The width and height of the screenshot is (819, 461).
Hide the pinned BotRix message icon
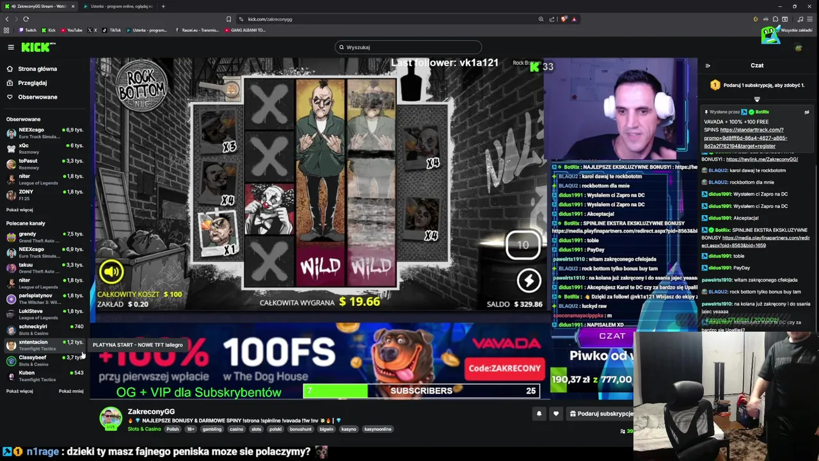coord(806,112)
